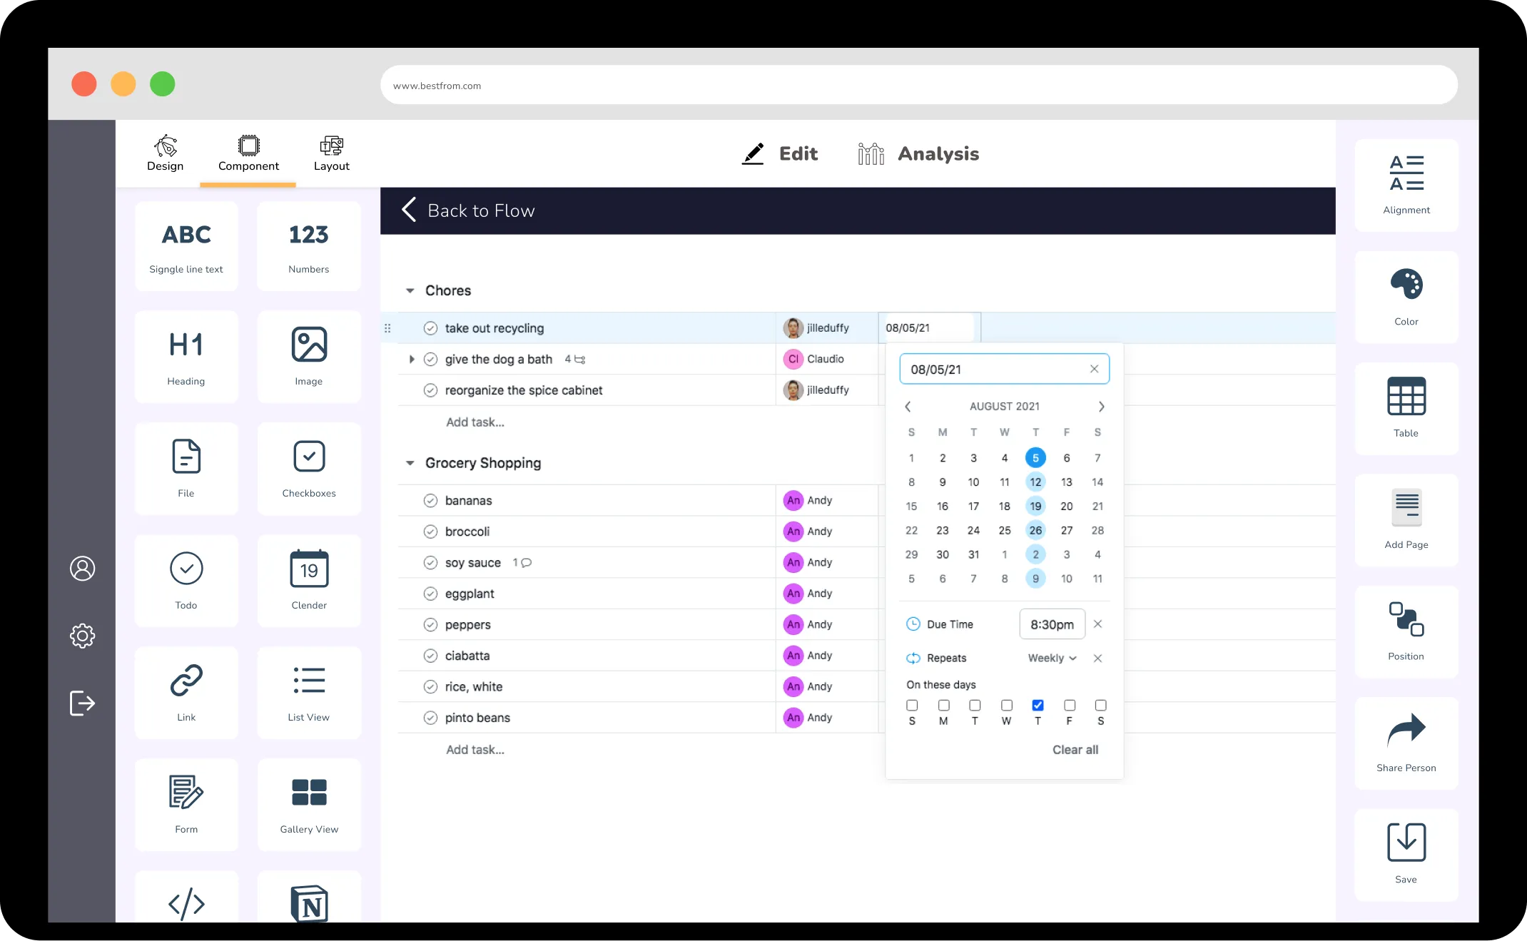Click the Save download icon
Viewport: 1527px width, 941px height.
point(1406,842)
